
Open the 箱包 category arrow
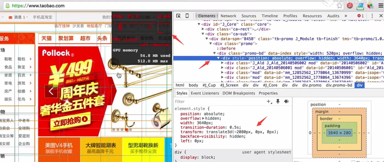coord(30,59)
